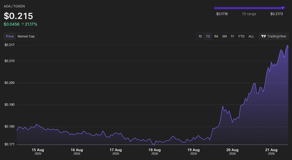Toggle to Price view
The height and width of the screenshot is (160, 292).
10,36
